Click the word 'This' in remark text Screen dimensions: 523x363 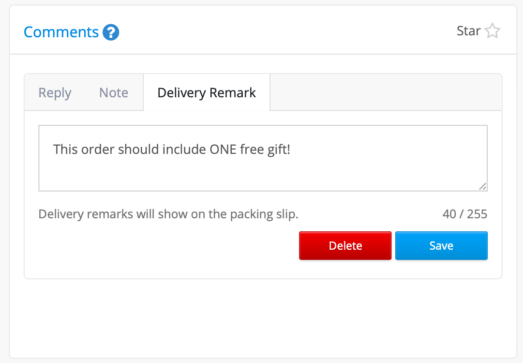pos(65,149)
